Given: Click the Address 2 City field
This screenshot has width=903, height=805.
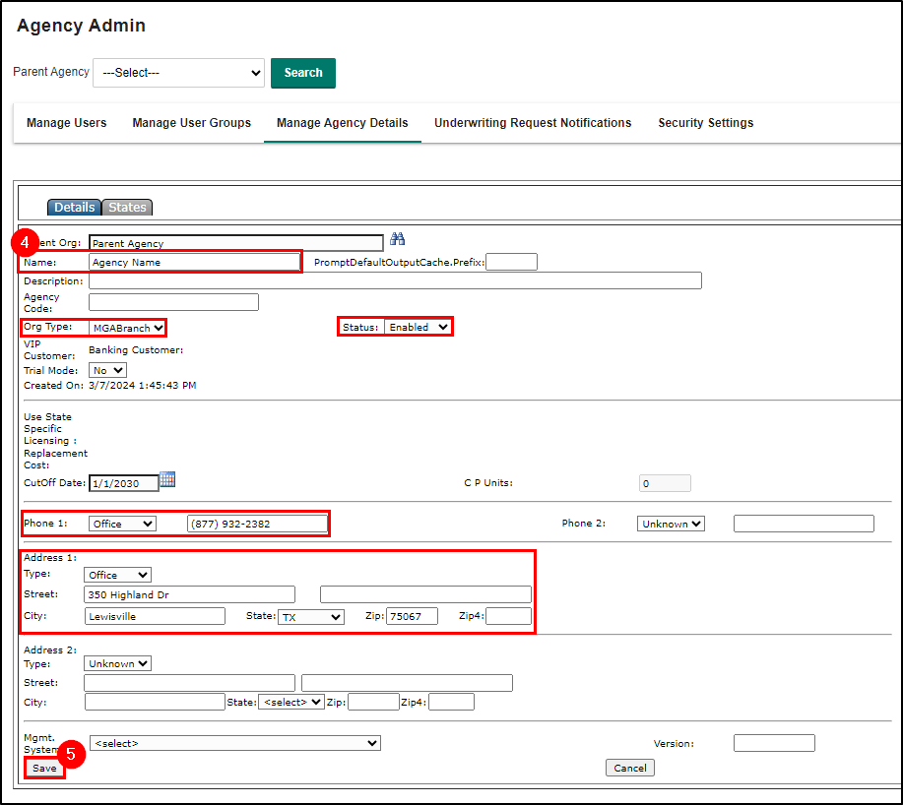Looking at the screenshot, I should [x=155, y=702].
